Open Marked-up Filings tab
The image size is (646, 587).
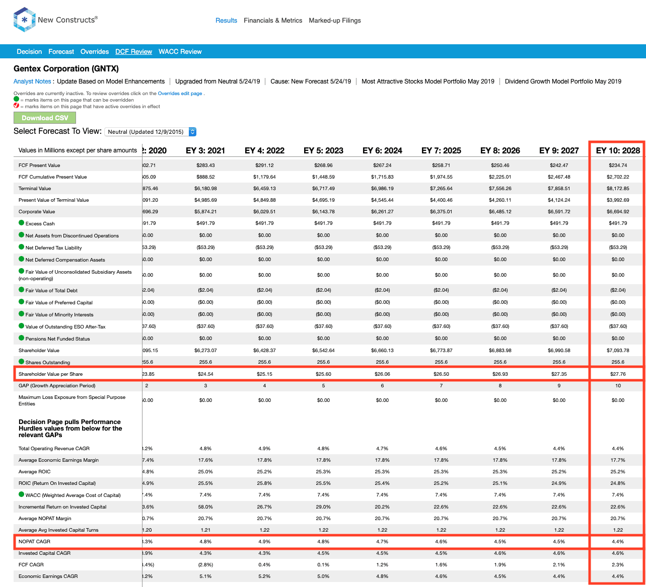point(335,21)
